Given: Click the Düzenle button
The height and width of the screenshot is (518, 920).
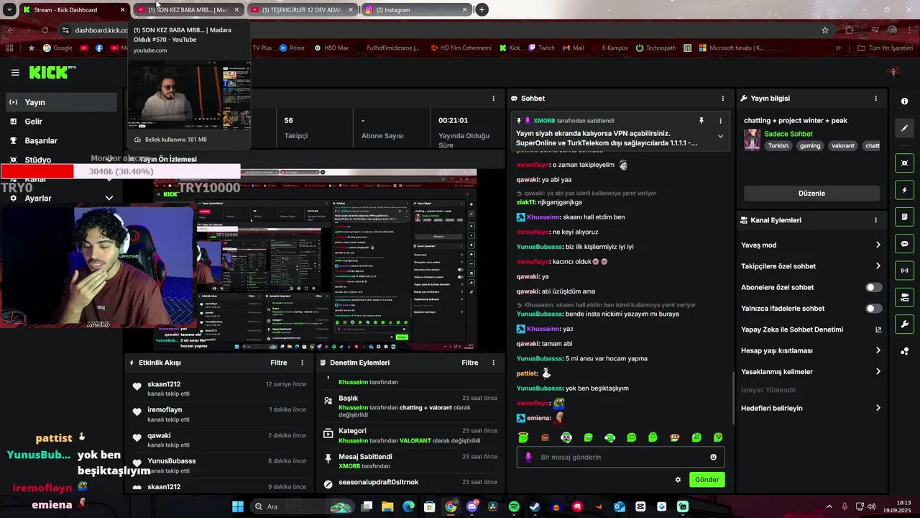Looking at the screenshot, I should pyautogui.click(x=811, y=194).
